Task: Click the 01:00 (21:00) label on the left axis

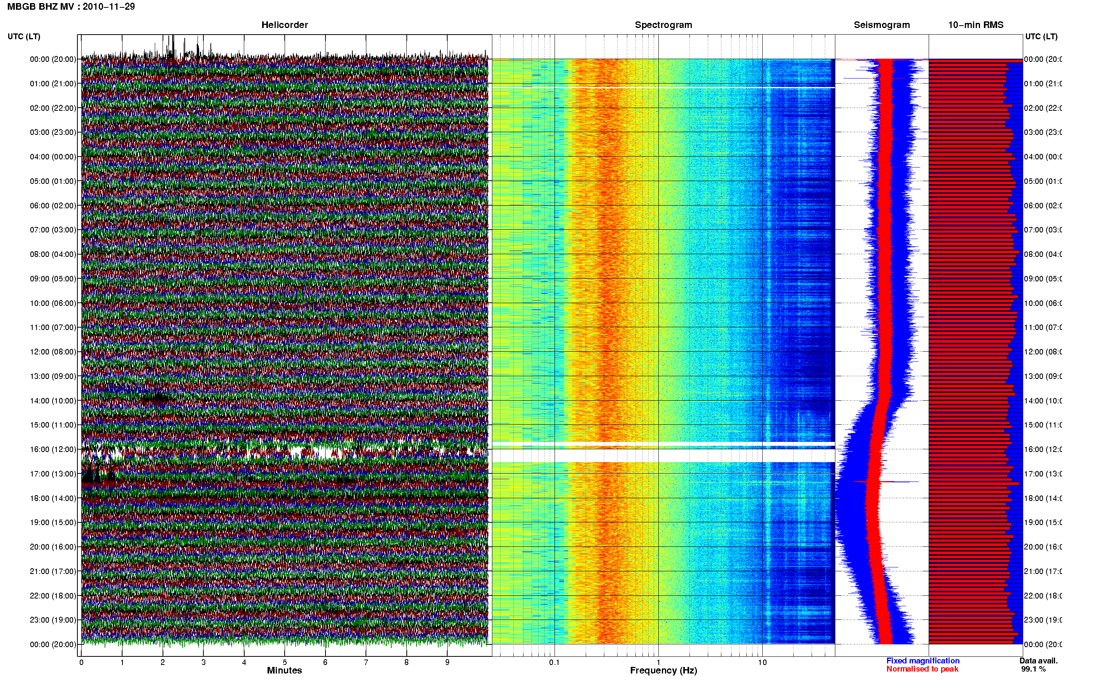Action: [53, 84]
